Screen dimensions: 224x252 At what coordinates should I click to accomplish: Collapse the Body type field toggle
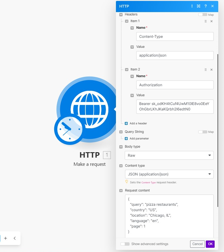121,147
